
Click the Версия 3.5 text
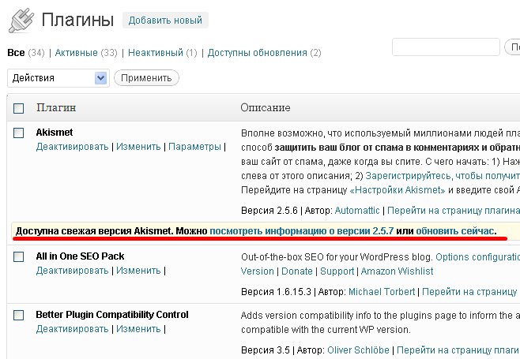coord(266,350)
